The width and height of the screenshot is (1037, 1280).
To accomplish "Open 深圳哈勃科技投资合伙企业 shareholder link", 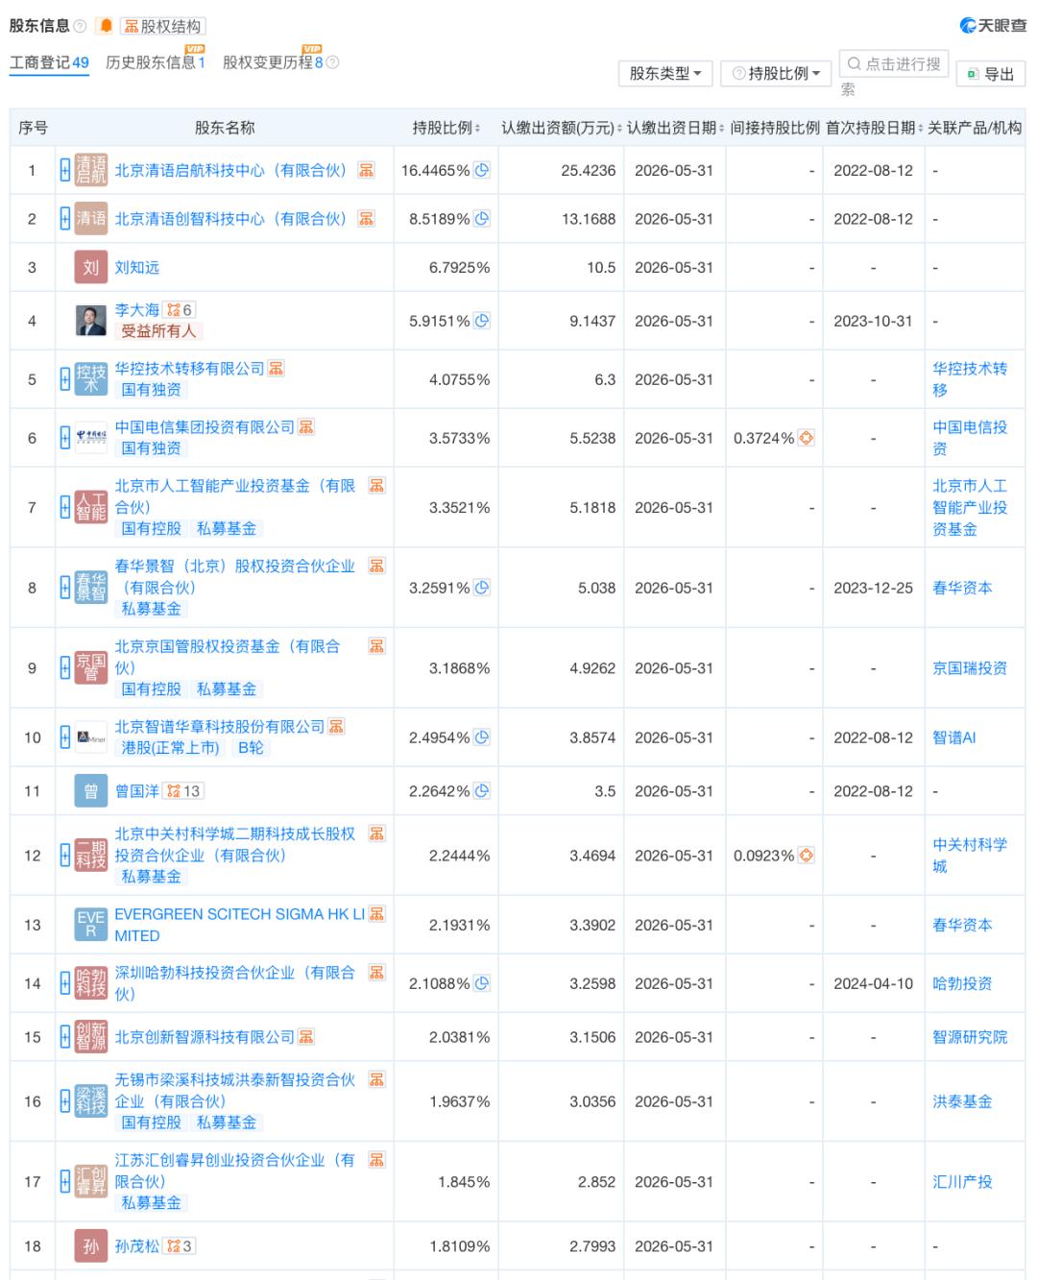I will point(234,983).
